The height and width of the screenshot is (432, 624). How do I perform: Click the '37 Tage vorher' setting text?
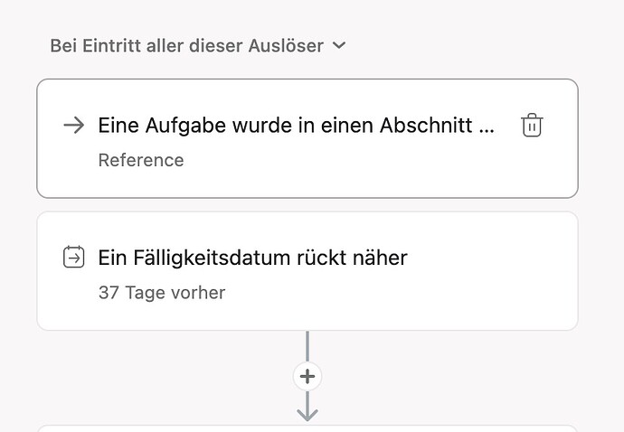tap(161, 292)
